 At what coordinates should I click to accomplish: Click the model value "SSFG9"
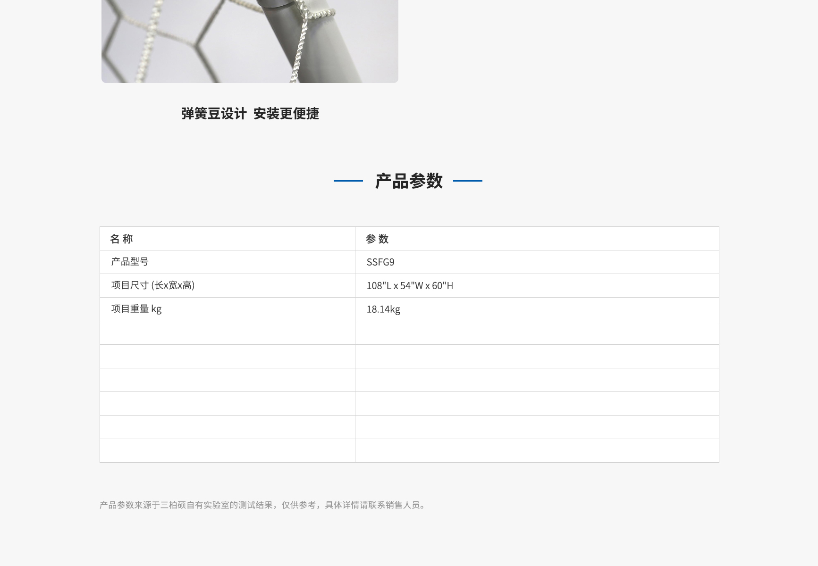tap(380, 262)
